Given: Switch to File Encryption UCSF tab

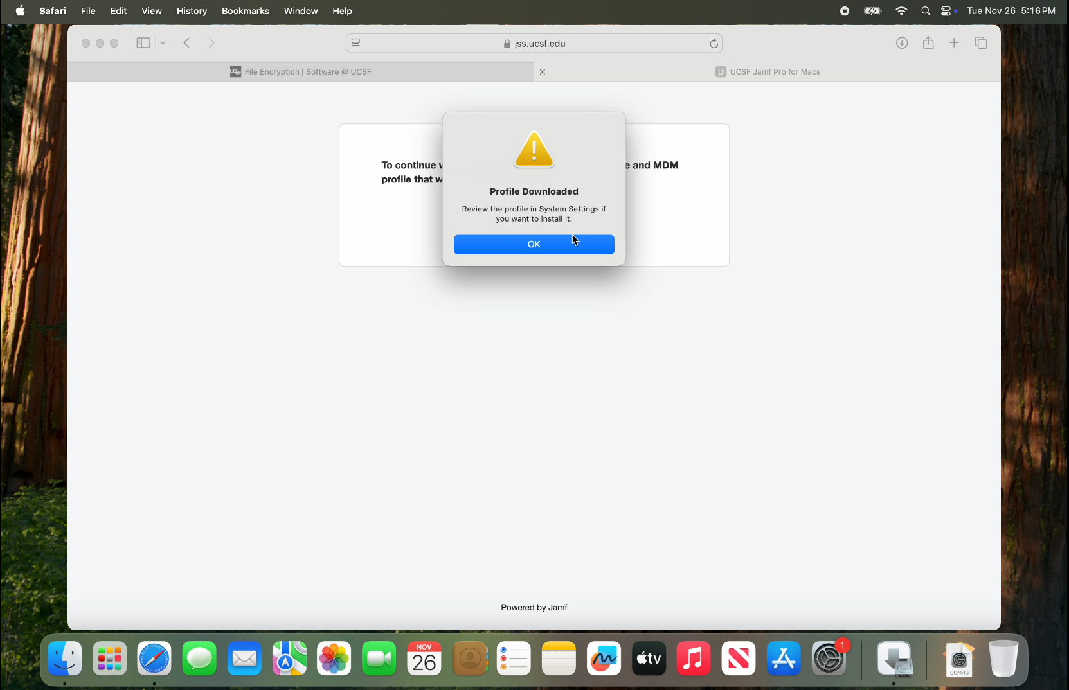Looking at the screenshot, I should [301, 72].
